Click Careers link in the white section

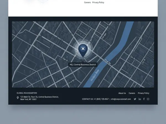point(87,2)
